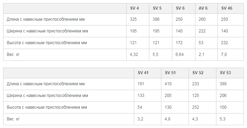
Task: Click width value 206 under SV 53
Action: pyautogui.click(x=223, y=96)
